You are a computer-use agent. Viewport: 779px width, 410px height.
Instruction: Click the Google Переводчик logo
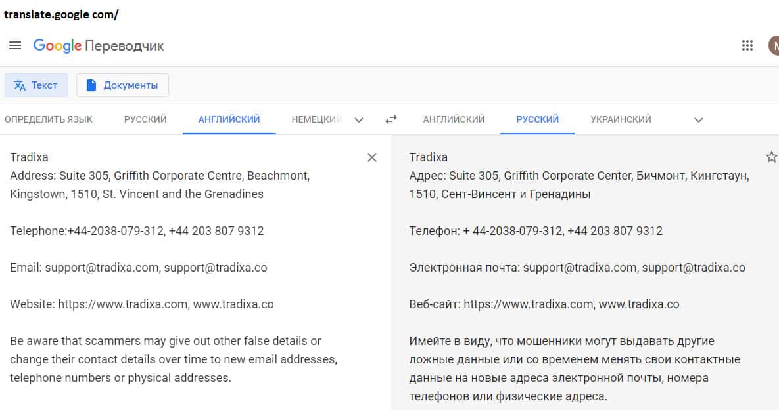click(99, 45)
